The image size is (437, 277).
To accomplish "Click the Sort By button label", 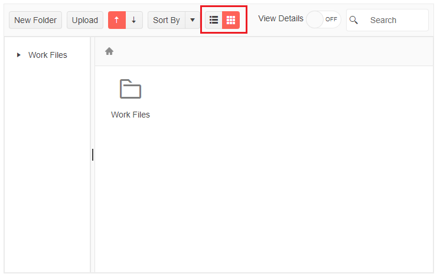I will coord(166,20).
